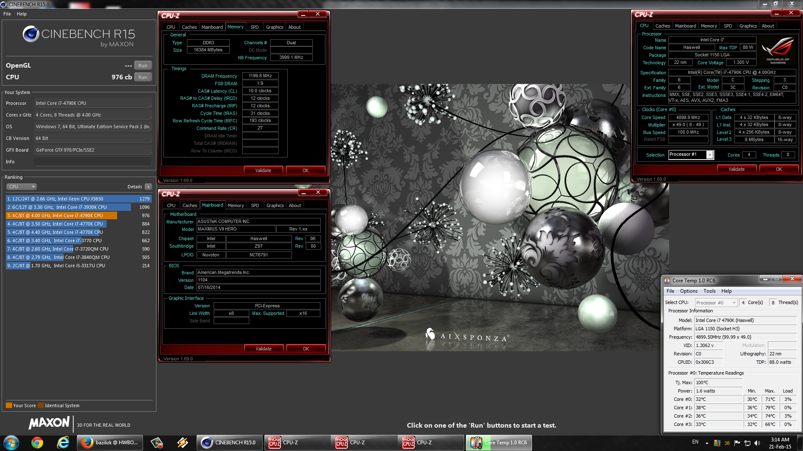Click the Core Temp tray temperature 38
Screen dimensions: 803x451
pyautogui.click(x=727, y=443)
